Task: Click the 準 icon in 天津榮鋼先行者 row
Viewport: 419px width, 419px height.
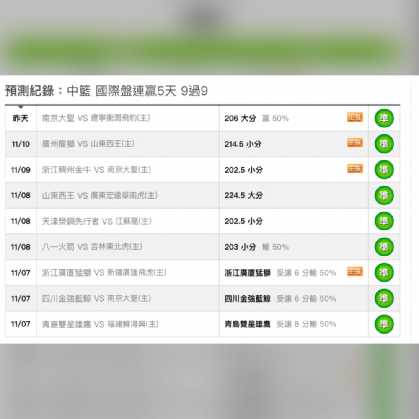Action: [x=384, y=221]
